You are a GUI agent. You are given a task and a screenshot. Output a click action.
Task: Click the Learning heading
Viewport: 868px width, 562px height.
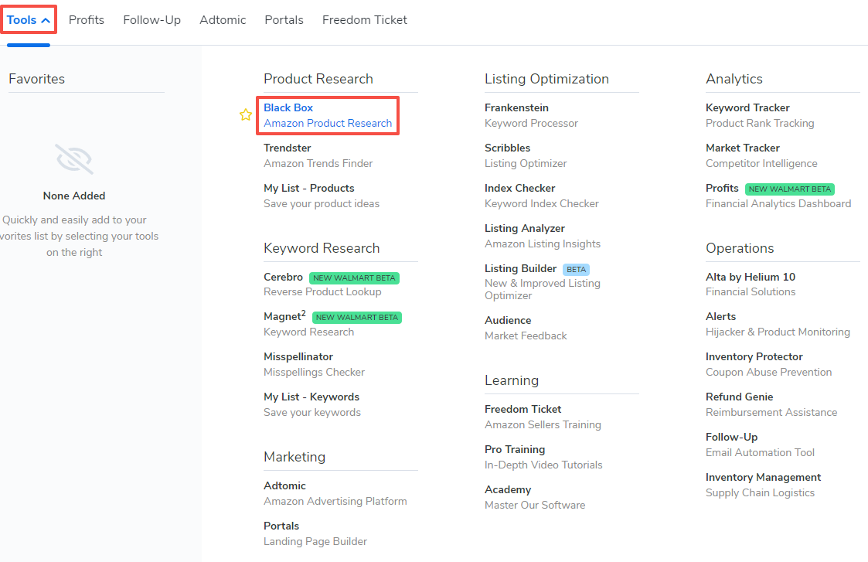[x=512, y=380]
